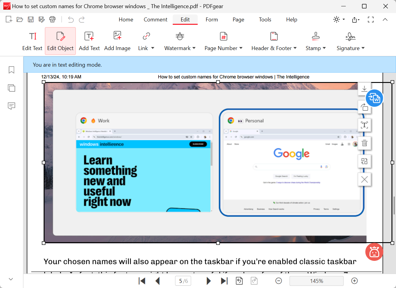Click the "Your chosen names will also appear" paragraph
396x288 pixels.
[200, 261]
